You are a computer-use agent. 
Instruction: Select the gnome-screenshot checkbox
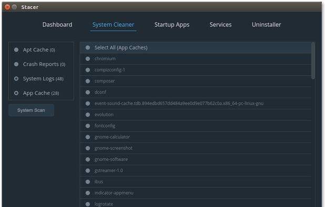tap(88, 148)
